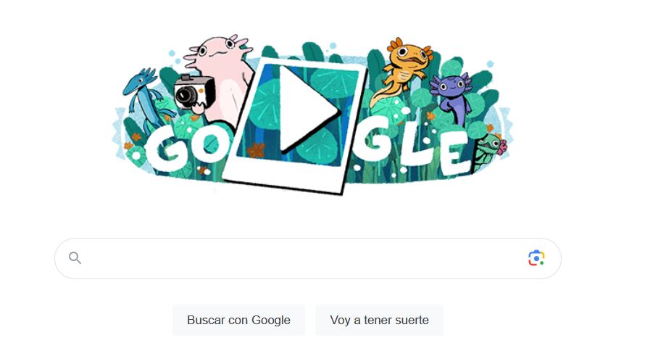
Task: Click the purple axolotl in the doodle
Action: (x=451, y=96)
